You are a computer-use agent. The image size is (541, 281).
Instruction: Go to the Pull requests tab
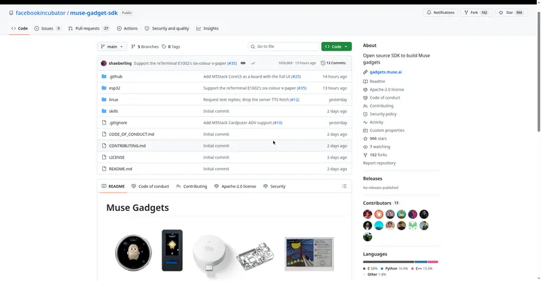[x=89, y=28]
